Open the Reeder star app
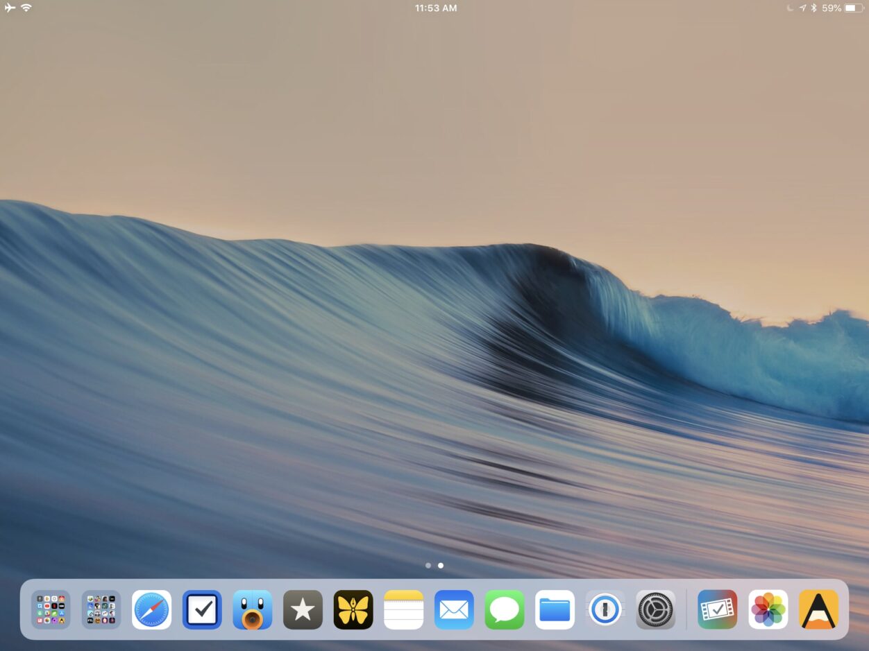Image resolution: width=869 pixels, height=651 pixels. tap(303, 609)
